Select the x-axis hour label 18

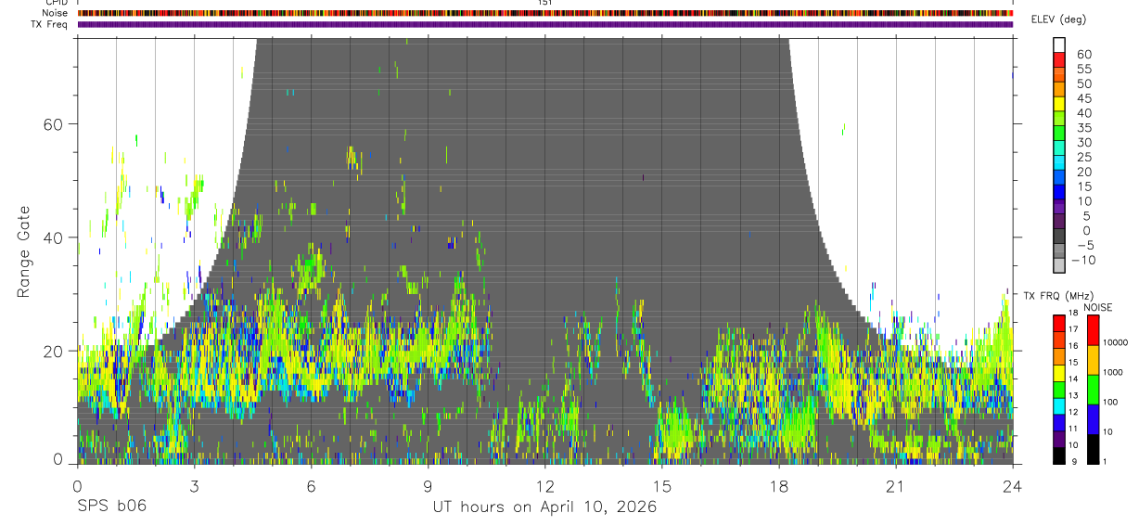click(779, 486)
